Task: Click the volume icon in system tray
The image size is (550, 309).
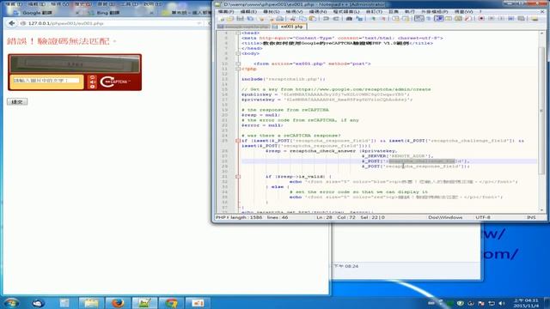Action: (502, 303)
